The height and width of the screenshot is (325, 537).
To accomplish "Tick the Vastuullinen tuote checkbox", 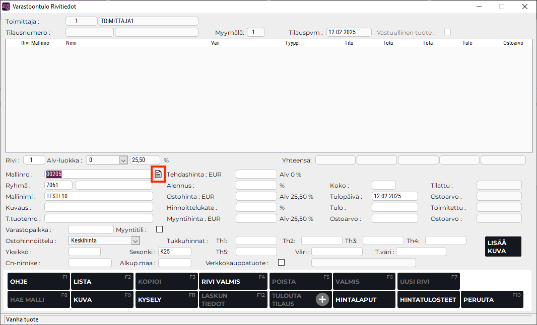I will (447, 32).
